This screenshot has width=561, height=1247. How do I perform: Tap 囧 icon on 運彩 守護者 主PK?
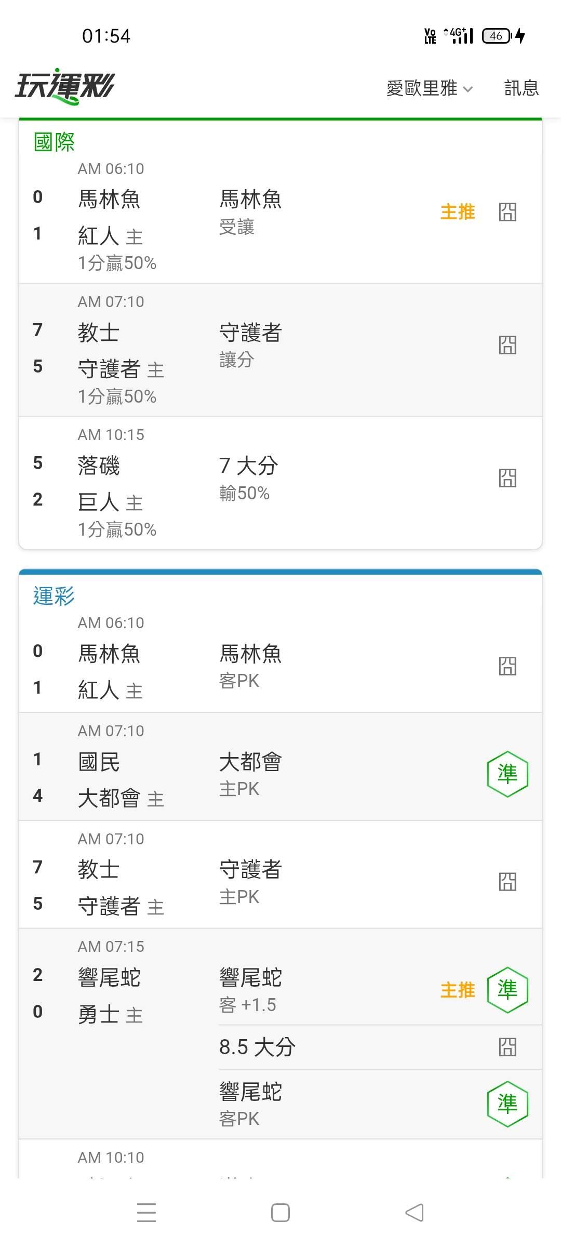[507, 882]
